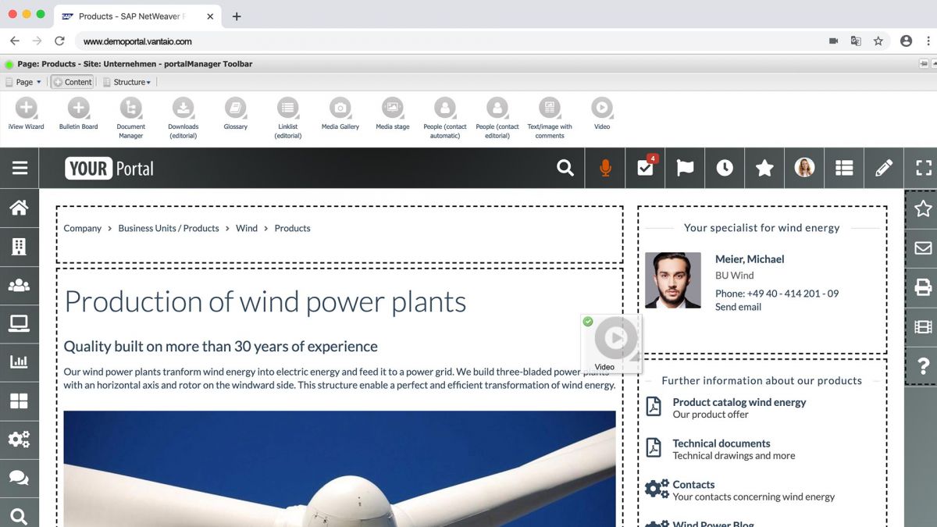Open the Technical documents link

coord(721,443)
